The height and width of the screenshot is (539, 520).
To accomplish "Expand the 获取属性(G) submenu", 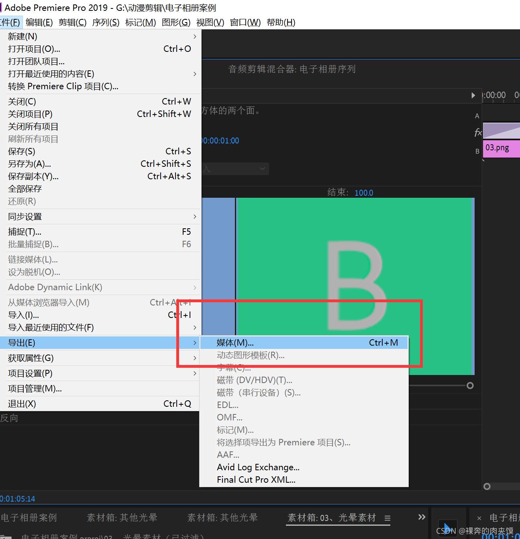I will tap(100, 358).
